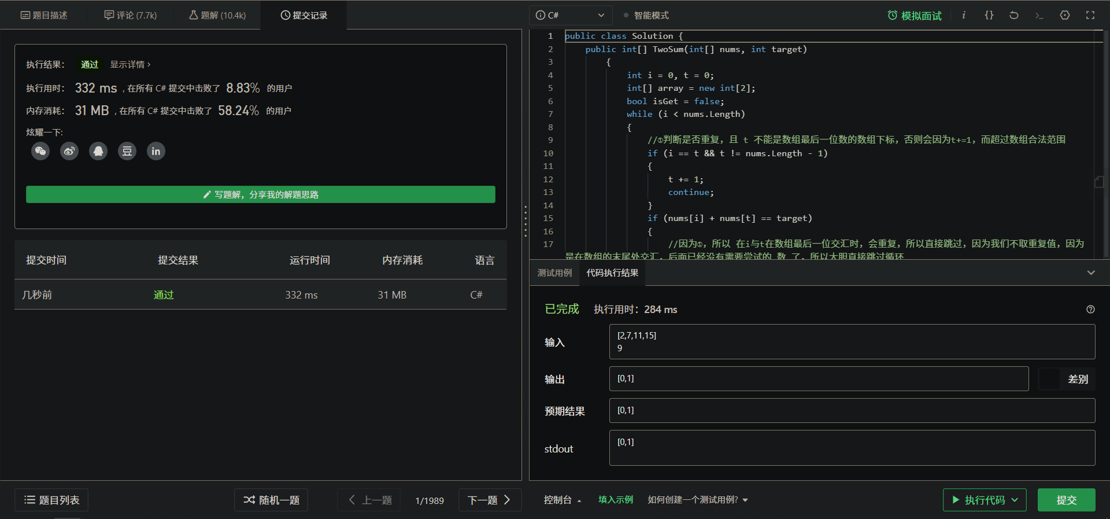Switch to 题解 (10.4k) tab
Screen dimensions: 1110x519
click(217, 15)
